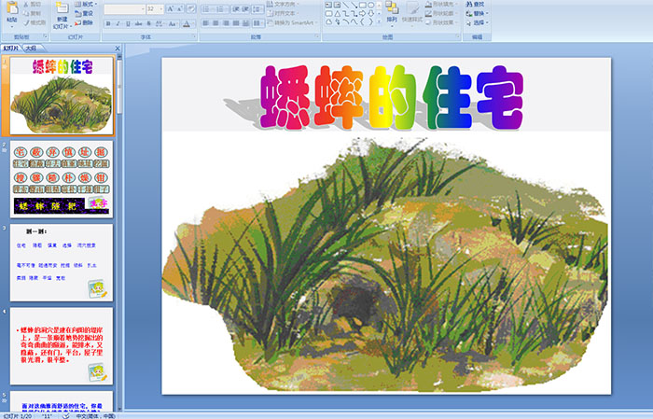This screenshot has width=653, height=419.
Task: Click the font color A swatch
Action: click(x=187, y=23)
